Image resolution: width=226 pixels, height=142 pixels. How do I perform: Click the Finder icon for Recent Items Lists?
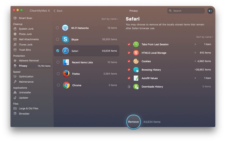pos(66,62)
